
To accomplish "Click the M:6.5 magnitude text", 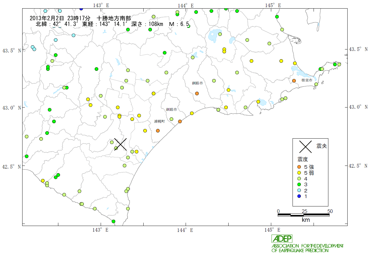I will click(179, 24).
